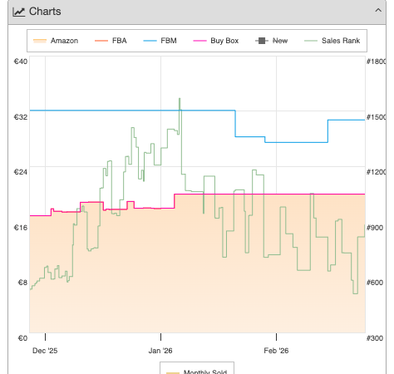This screenshot has height=374, width=394.
Task: Click the green sales rank peak in January
Action: point(180,99)
